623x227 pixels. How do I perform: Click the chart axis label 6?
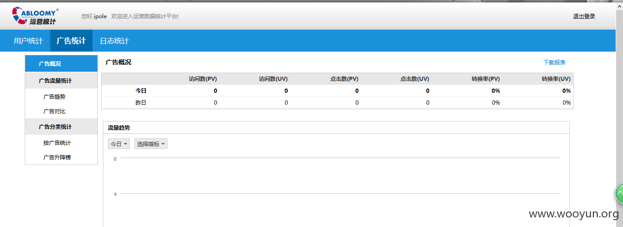[x=115, y=159]
